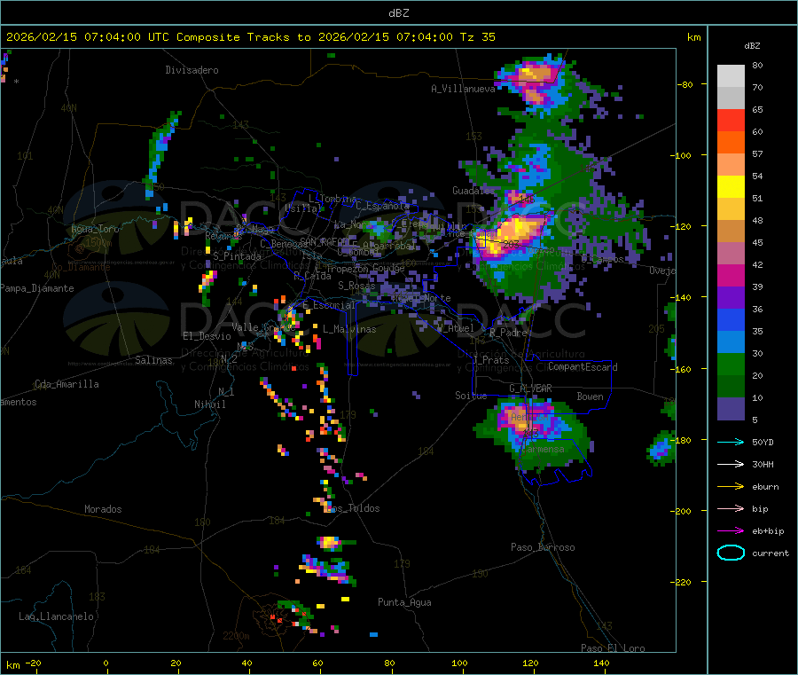This screenshot has width=798, height=675.
Task: Click the Lag.Llancanelo place label
Action: [x=57, y=616]
